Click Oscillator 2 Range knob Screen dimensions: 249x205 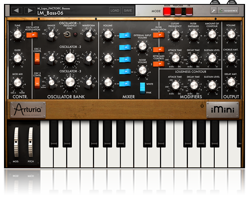point(51,59)
